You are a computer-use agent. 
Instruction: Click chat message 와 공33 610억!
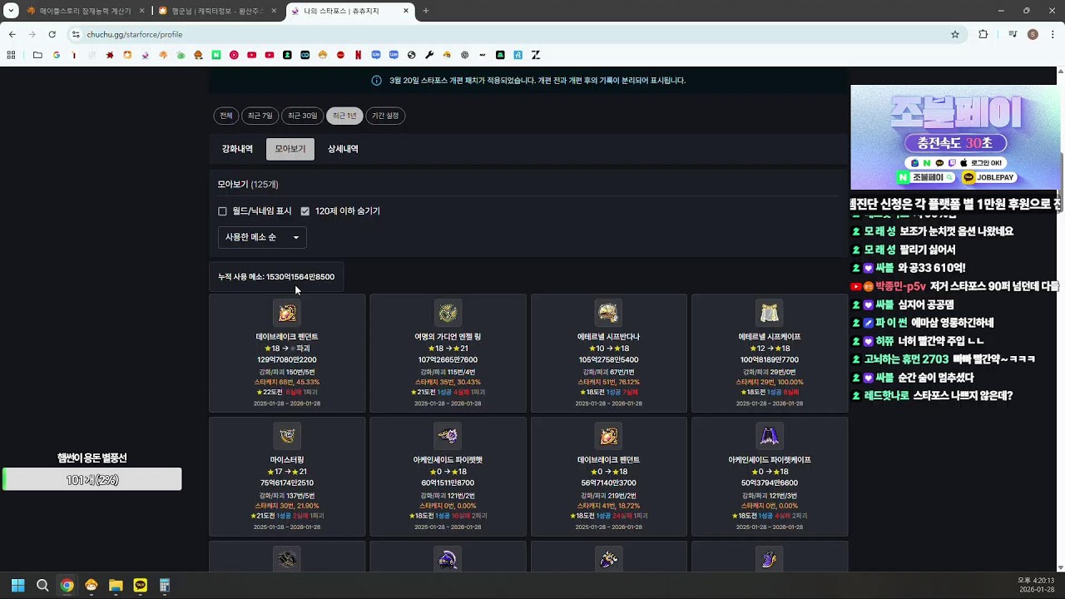932,268
